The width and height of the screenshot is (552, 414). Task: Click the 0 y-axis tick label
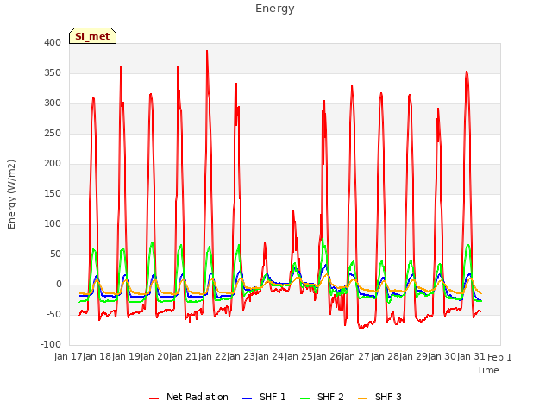[x=59, y=285]
